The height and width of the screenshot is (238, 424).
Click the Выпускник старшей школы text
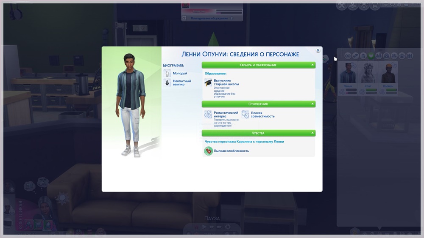(226, 82)
